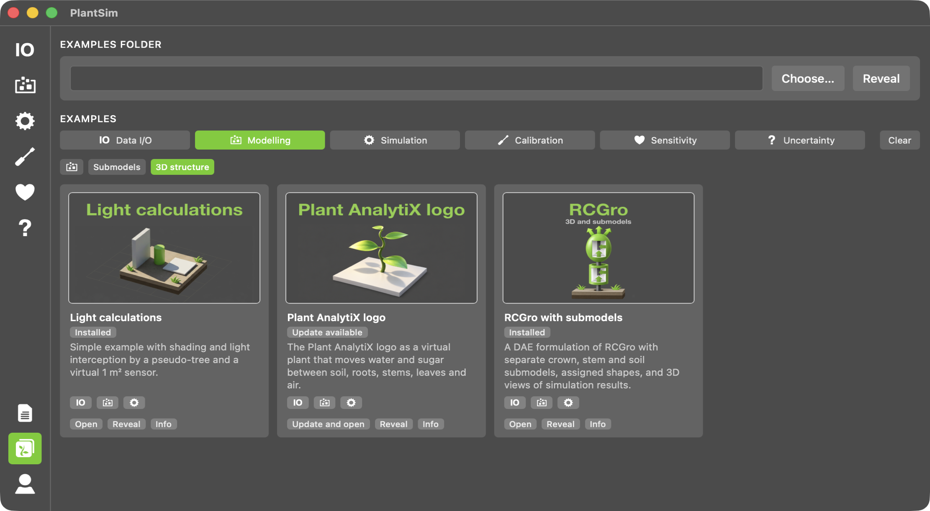Reveal the RCGro with submodels example
The width and height of the screenshot is (930, 511).
pos(560,424)
